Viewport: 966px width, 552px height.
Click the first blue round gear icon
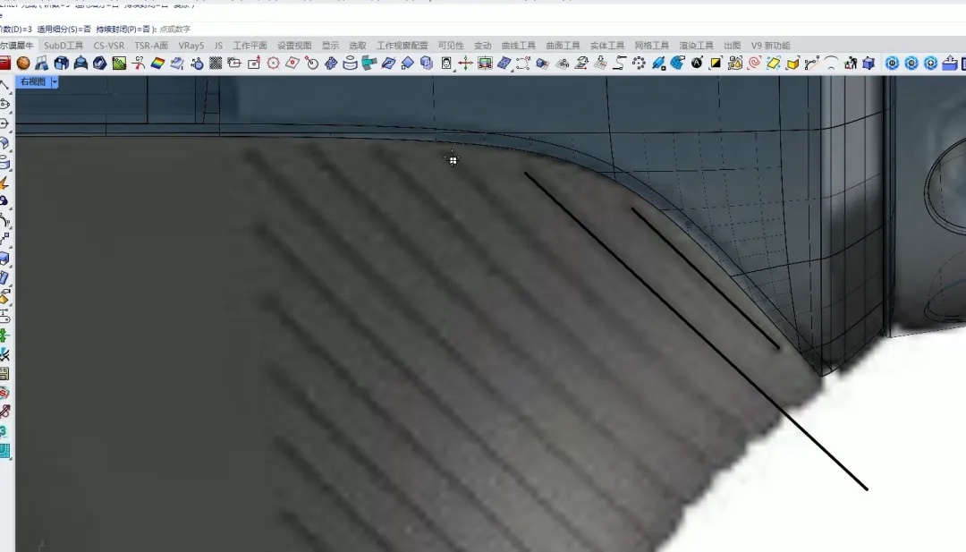click(892, 63)
